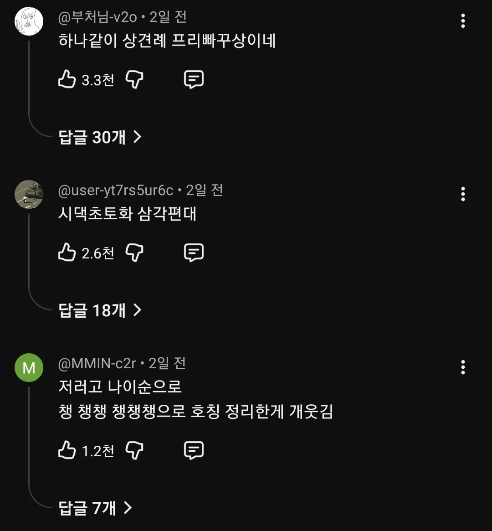Viewport: 492px width, 531px height.
Task: Like the comment by @MMIN-c2r
Action: pyautogui.click(x=67, y=450)
